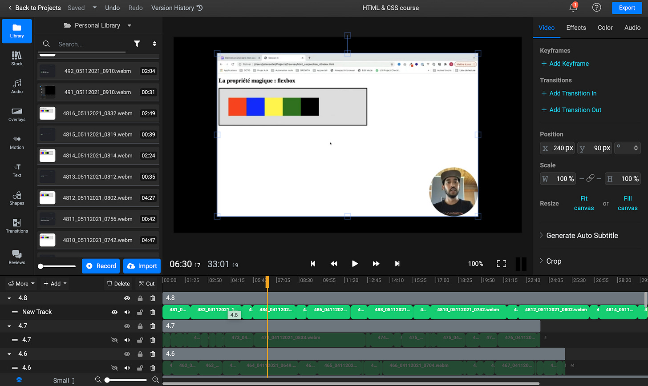Mute the New Track audio
The image size is (648, 386).
[x=127, y=312]
